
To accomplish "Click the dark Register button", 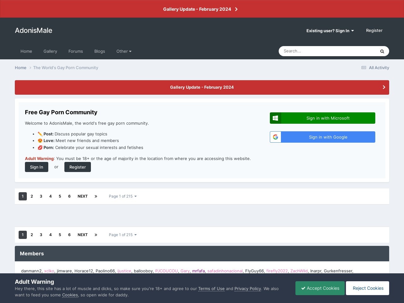I will coord(78,167).
